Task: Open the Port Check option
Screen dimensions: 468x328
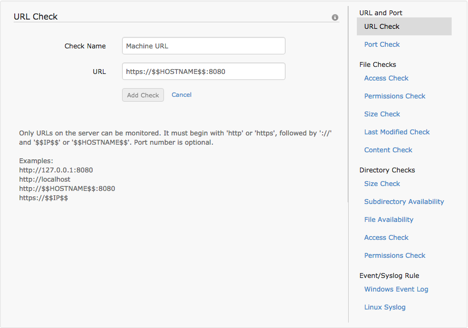Action: [382, 45]
